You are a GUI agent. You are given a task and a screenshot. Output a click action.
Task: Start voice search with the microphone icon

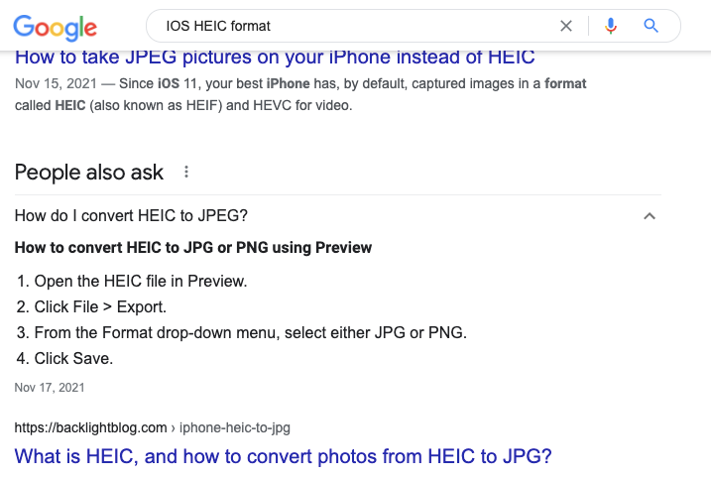pos(611,26)
